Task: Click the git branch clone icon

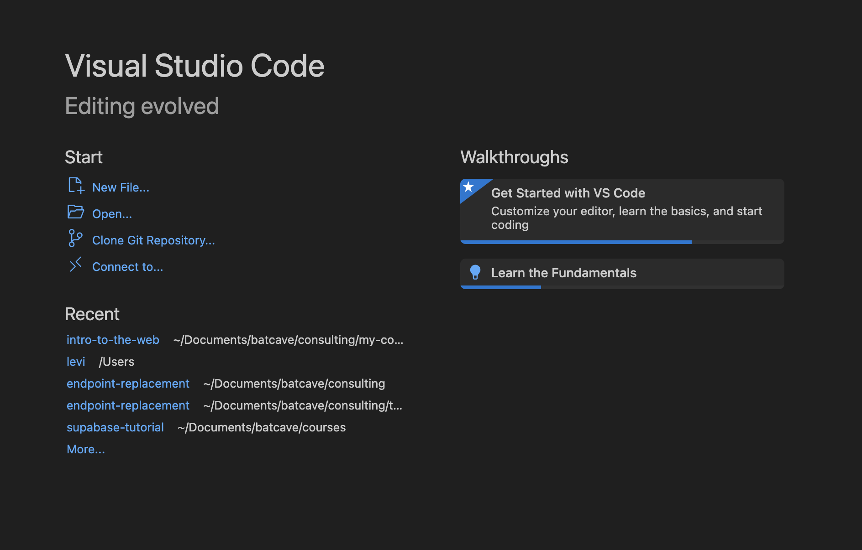Action: click(75, 238)
